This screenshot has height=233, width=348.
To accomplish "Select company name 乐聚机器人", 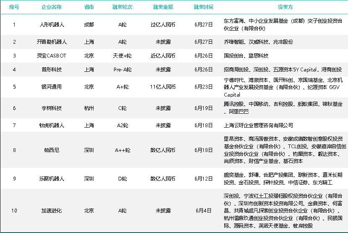I will [52, 178].
